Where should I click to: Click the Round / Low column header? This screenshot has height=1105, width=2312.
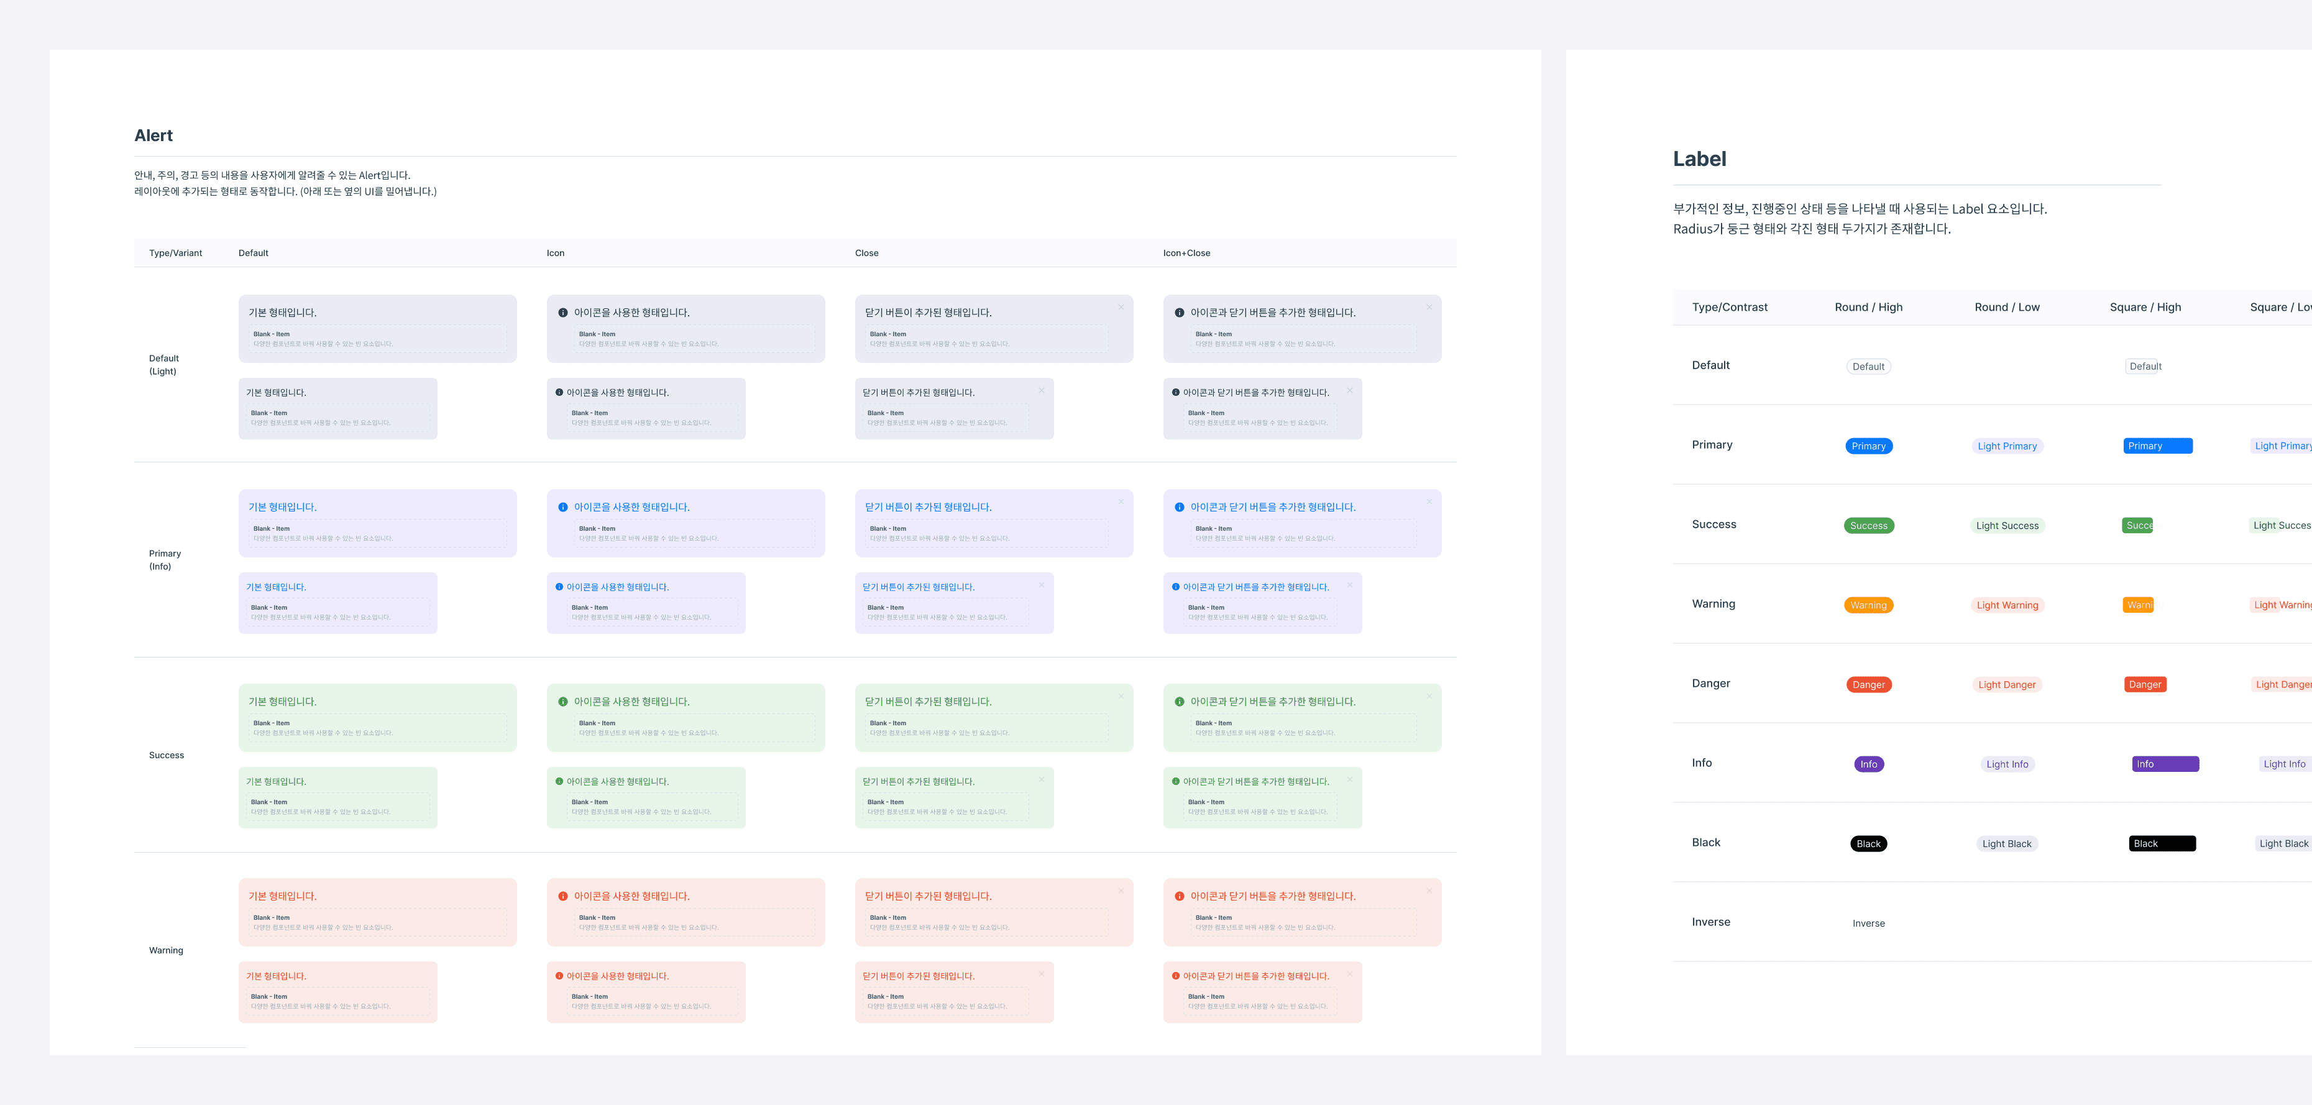2007,307
